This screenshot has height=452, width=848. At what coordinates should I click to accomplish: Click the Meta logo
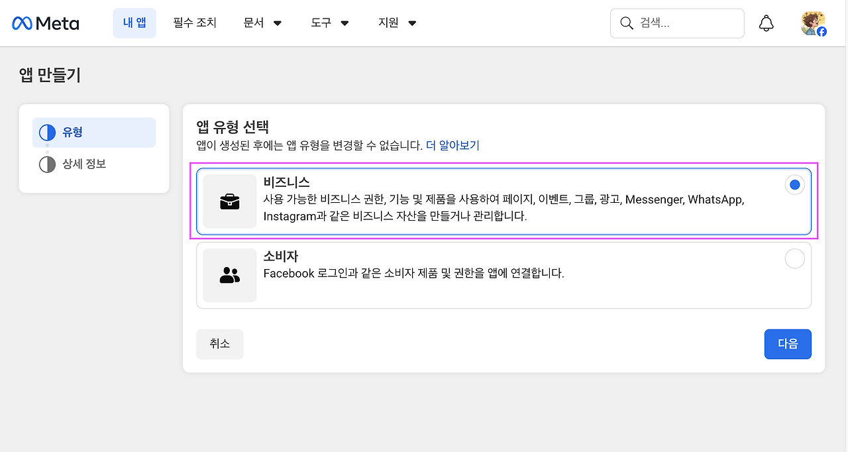tap(45, 23)
